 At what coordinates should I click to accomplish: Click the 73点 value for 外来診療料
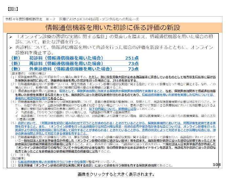[x=133, y=69]
